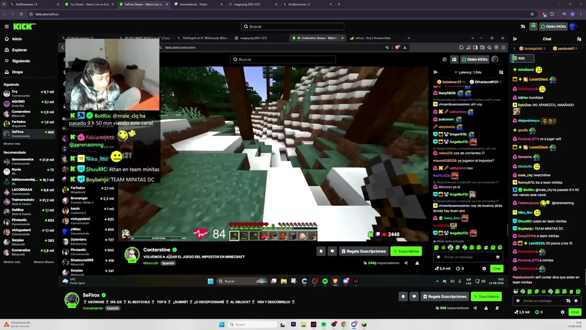Screen dimensions: 586x330
Task: Toggle the Kick sidebar hamburger menu
Action: point(6,27)
